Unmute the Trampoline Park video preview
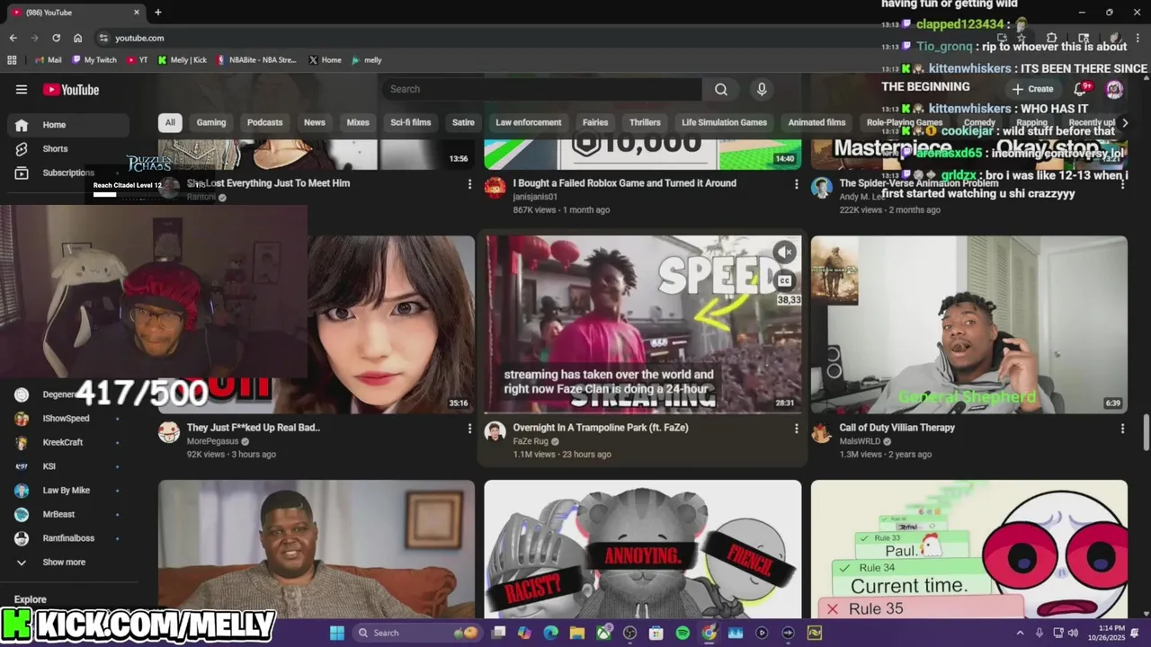This screenshot has height=647, width=1151. [x=785, y=253]
